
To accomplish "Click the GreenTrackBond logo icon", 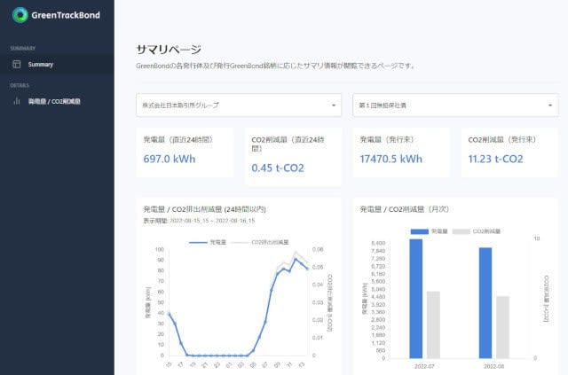I will tap(18, 15).
